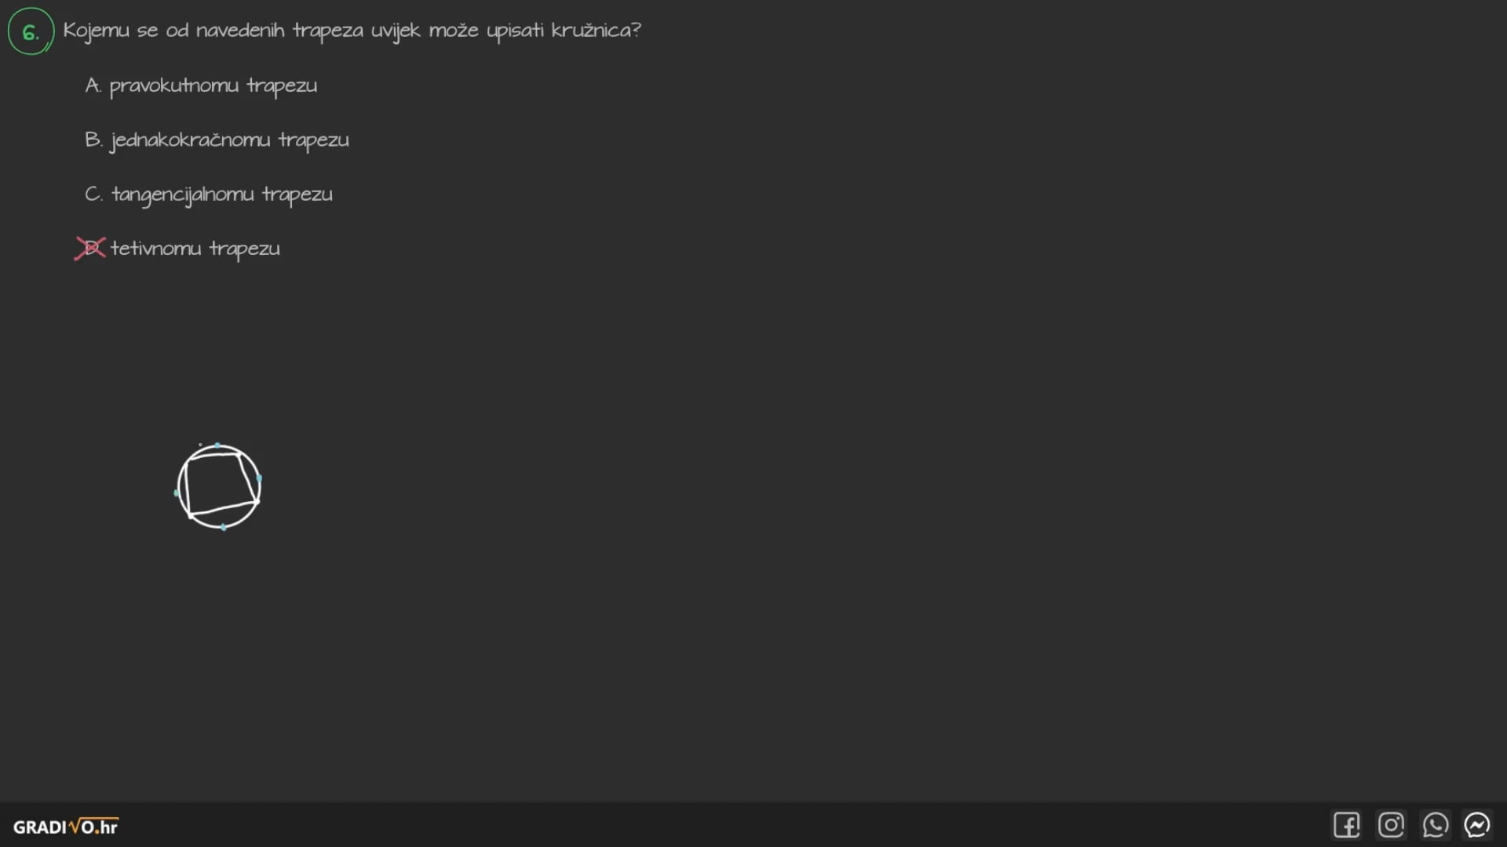Screen dimensions: 1507x847
Task: Click the red crossed-out D marker
Action: (90, 249)
